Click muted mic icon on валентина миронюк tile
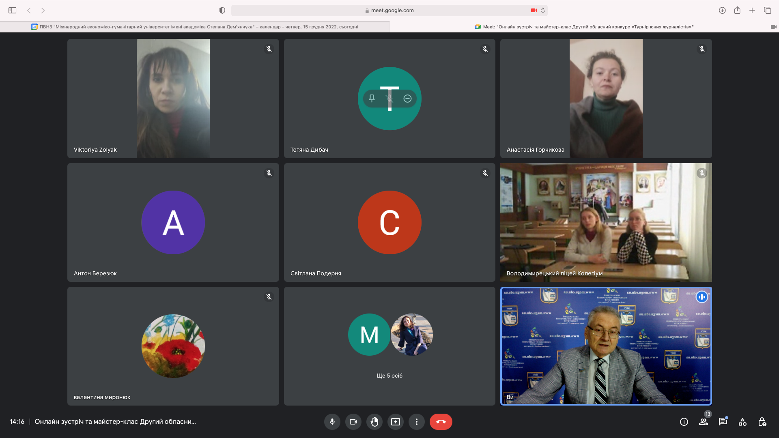The width and height of the screenshot is (779, 438). click(x=269, y=297)
